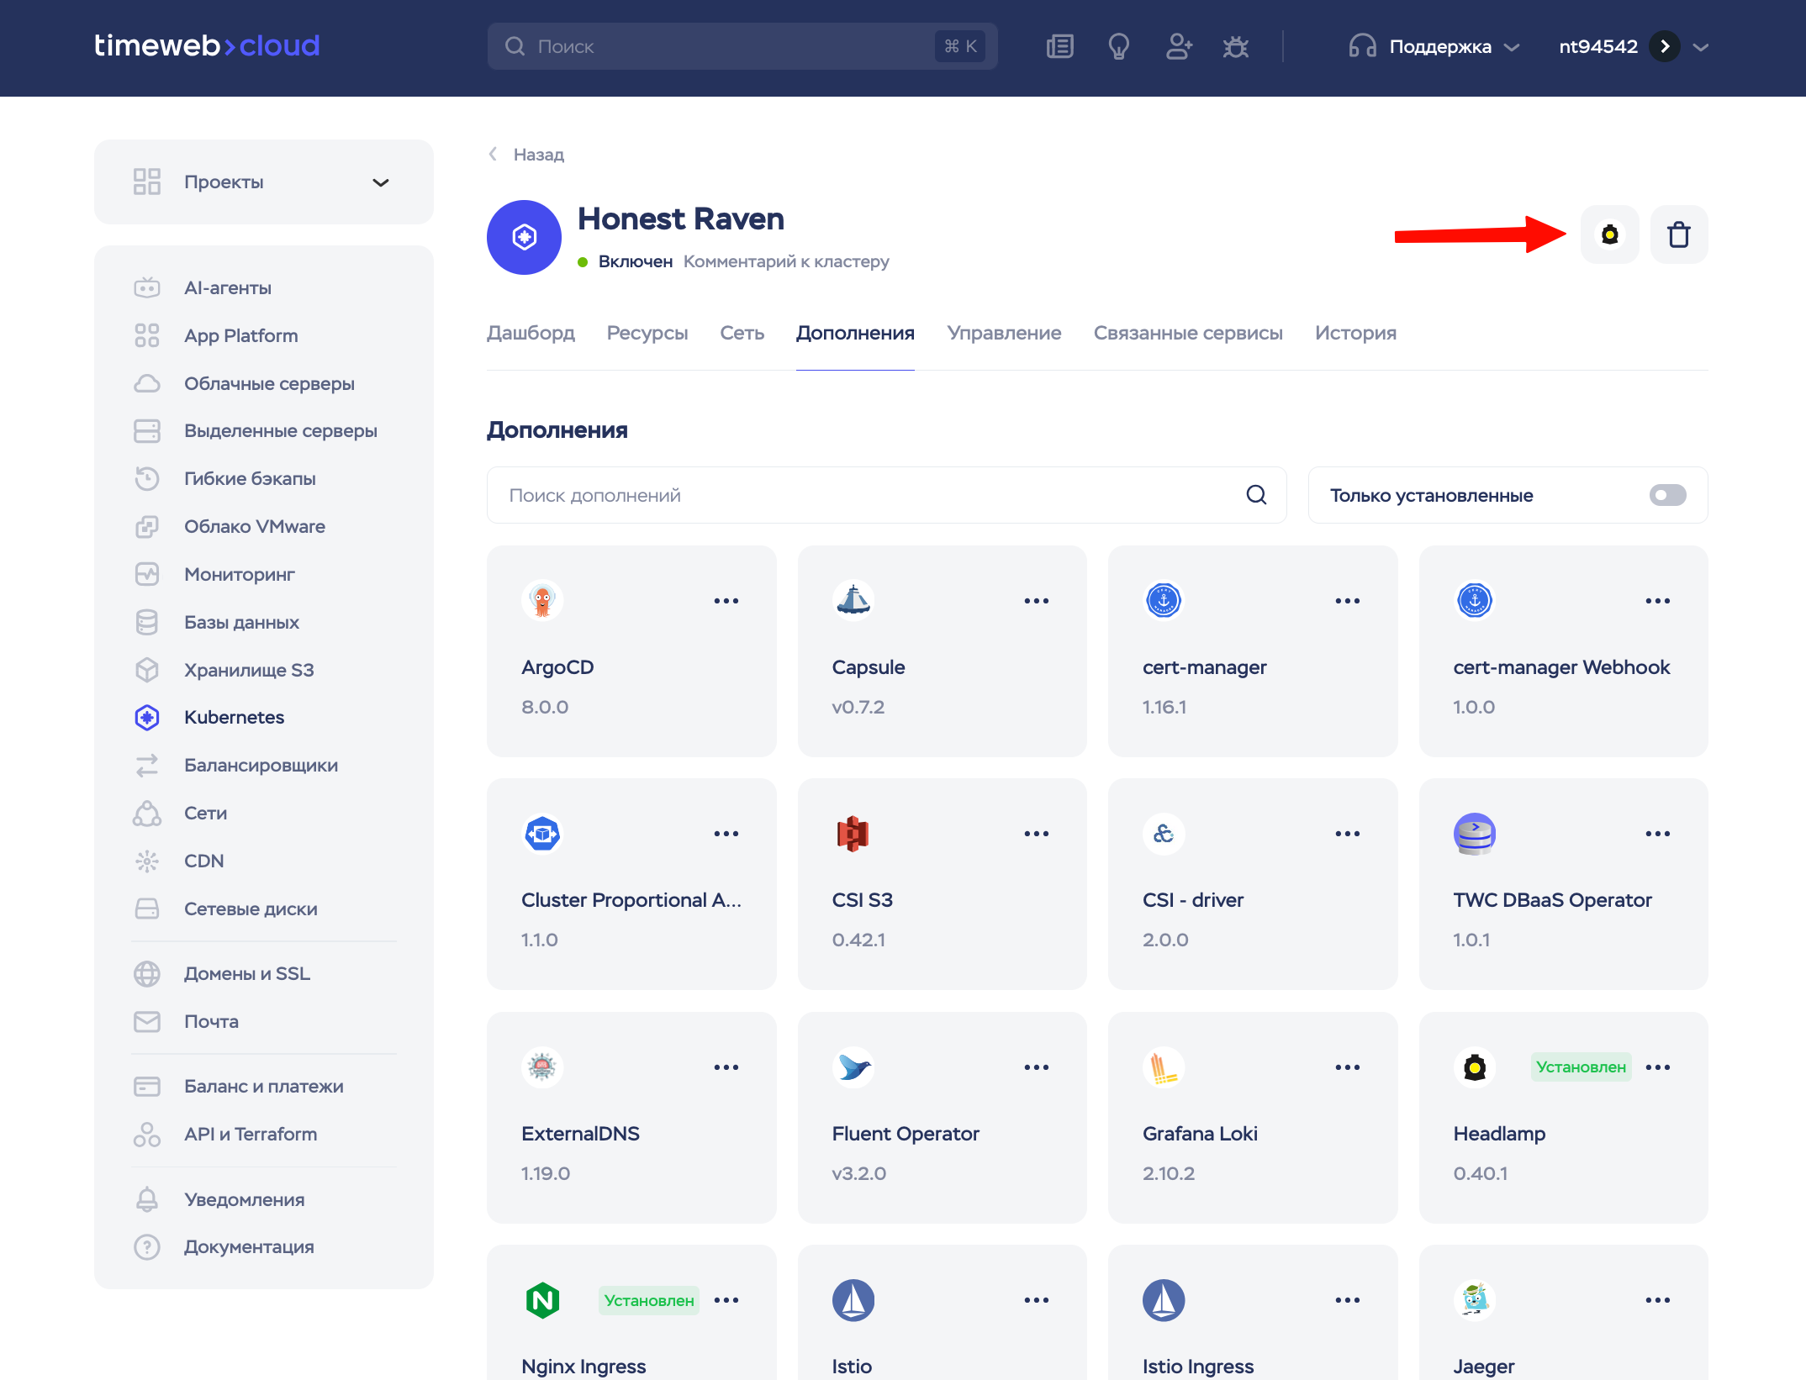Open the Поддержка dropdown menu

point(1439,46)
